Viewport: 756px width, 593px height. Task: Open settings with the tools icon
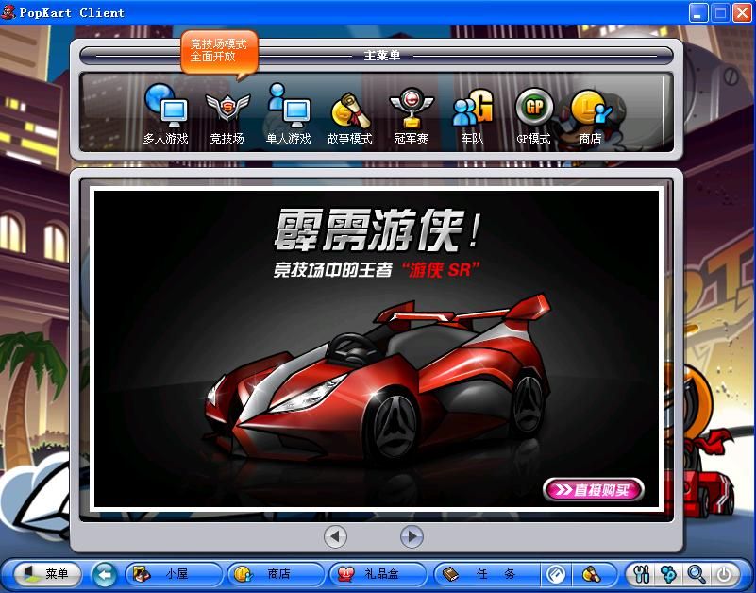pos(642,573)
